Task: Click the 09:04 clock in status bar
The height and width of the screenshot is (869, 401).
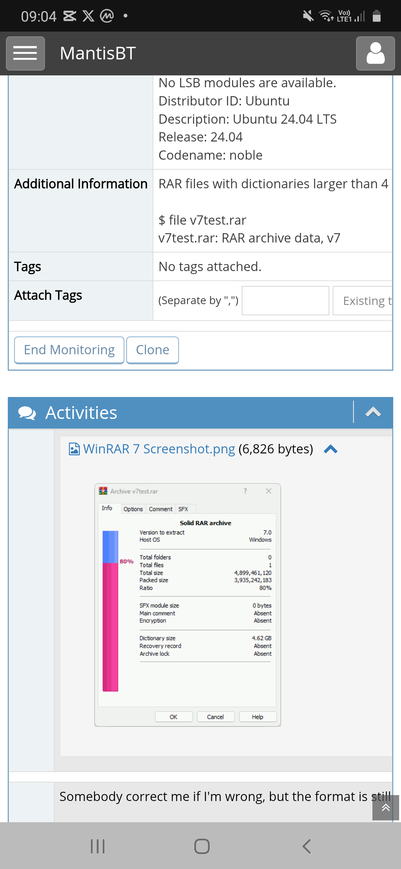Action: 39,16
